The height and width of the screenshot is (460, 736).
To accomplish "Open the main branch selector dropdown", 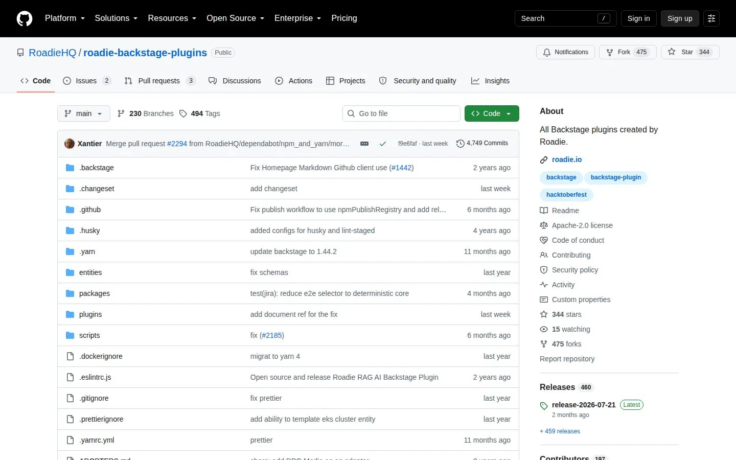I will 84,113.
